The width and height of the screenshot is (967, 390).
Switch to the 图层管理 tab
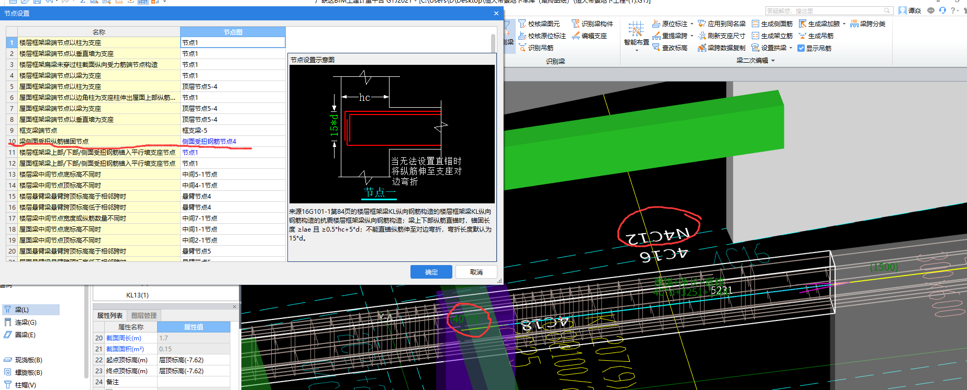144,315
